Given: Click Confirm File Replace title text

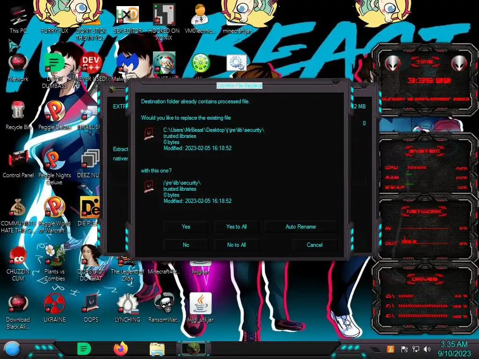Looking at the screenshot, I should tap(239, 86).
